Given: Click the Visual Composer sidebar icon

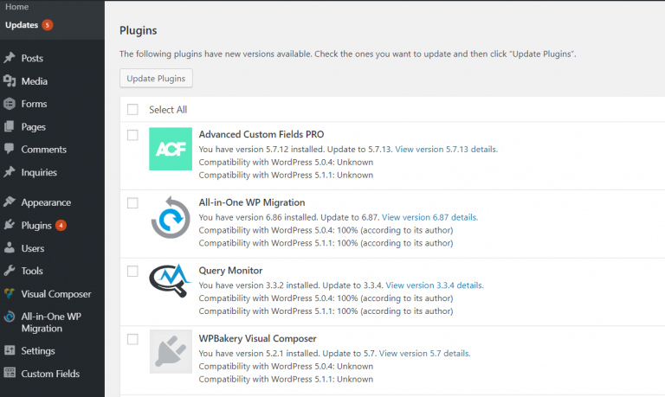Looking at the screenshot, I should pyautogui.click(x=10, y=293).
